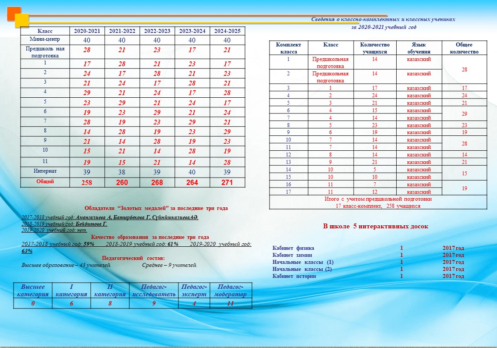Viewport: 497px width, 348px height.
Task: Click the red "Общий" row label
Action: pos(45,181)
